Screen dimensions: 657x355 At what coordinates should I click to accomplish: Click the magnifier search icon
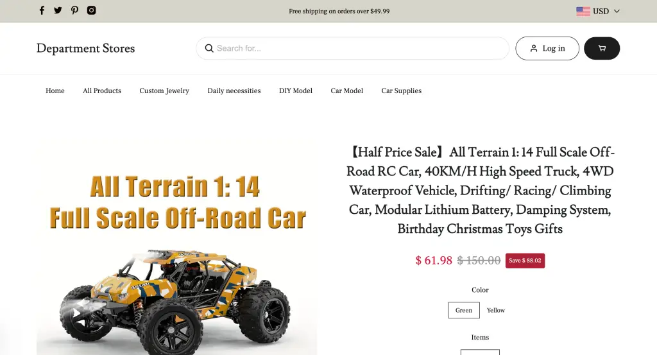209,48
